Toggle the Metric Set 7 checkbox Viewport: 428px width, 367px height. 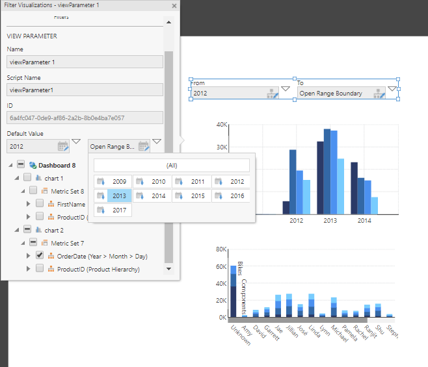point(33,242)
